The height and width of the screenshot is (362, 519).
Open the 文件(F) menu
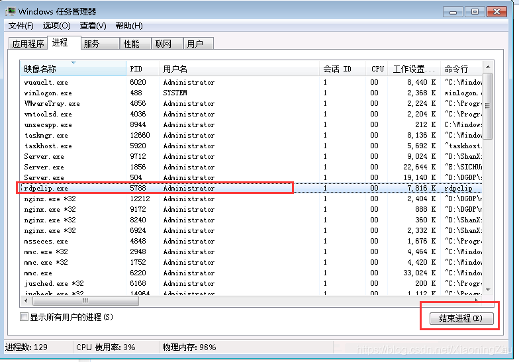(x=21, y=25)
